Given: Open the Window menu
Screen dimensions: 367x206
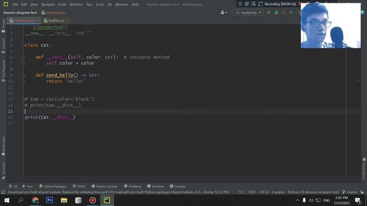Looking at the screenshot, I should pyautogui.click(x=121, y=4).
